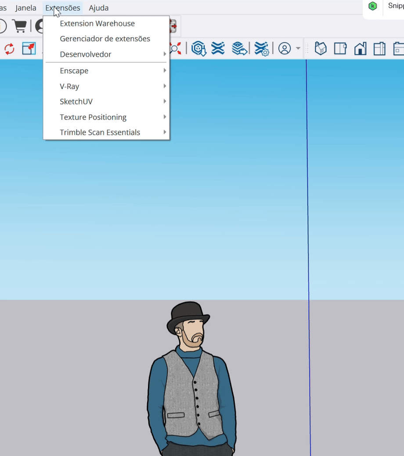Click the dotted views toolbar grip handle

point(307,48)
